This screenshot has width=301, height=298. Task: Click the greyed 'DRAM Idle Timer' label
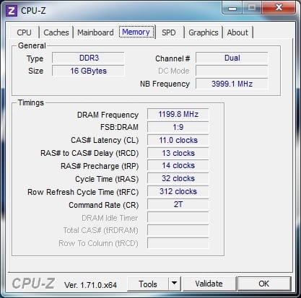(110, 218)
